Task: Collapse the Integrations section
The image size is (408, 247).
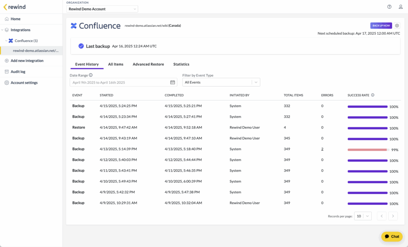Action: 2,30
